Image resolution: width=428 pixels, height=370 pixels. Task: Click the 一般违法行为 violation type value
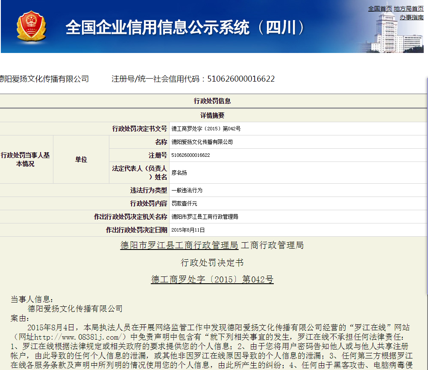tap(187, 190)
